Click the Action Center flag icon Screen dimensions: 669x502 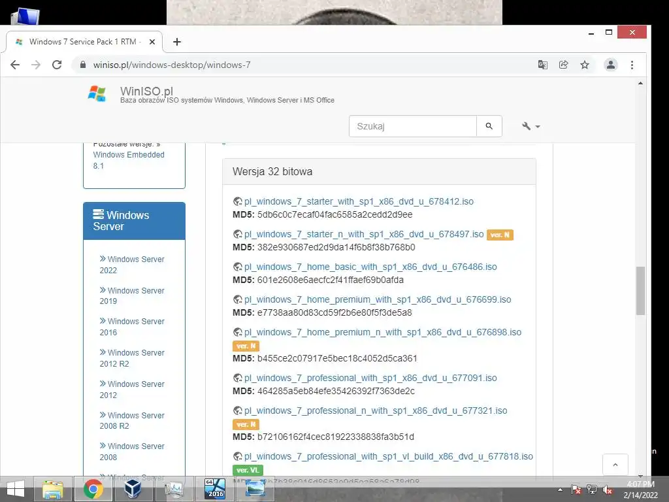[576, 490]
